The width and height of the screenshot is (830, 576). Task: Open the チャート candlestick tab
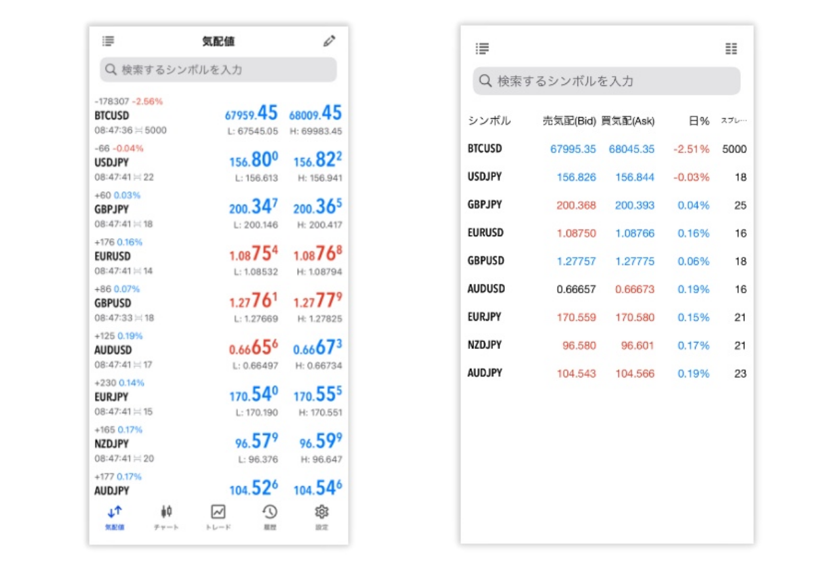pos(167,517)
